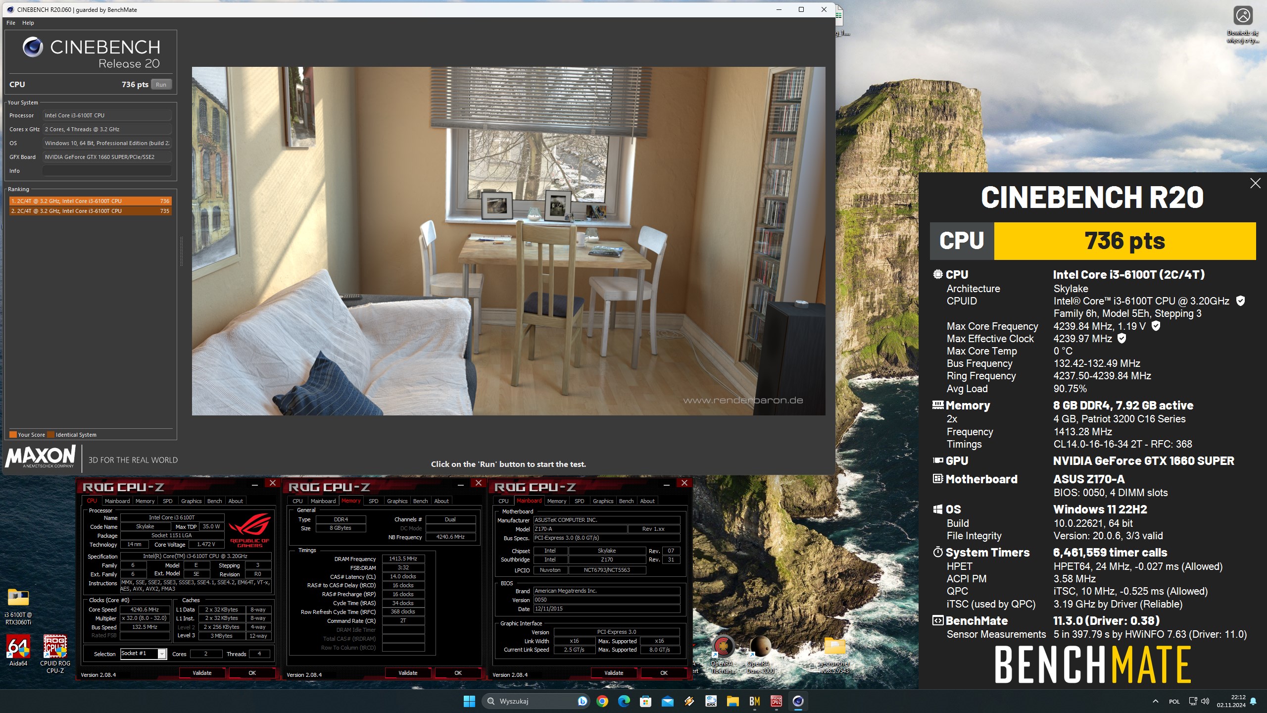
Task: Click Validate in the CPU-Z window showing Memory
Action: pos(408,673)
